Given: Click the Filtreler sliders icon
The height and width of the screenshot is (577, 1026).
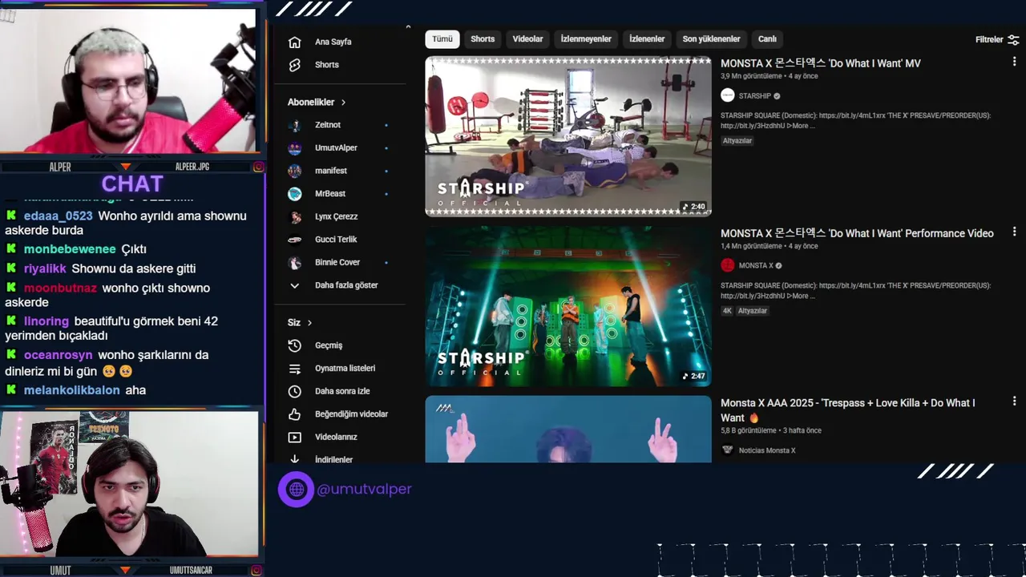Looking at the screenshot, I should pyautogui.click(x=1013, y=39).
